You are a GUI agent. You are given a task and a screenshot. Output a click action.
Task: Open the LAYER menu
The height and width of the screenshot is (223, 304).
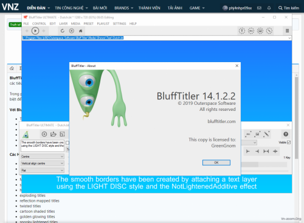[x=63, y=24]
